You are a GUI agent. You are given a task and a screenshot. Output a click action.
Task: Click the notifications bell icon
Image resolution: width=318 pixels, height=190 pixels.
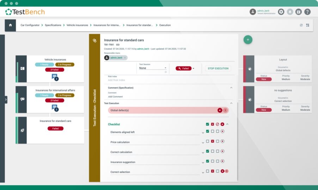coord(290,12)
